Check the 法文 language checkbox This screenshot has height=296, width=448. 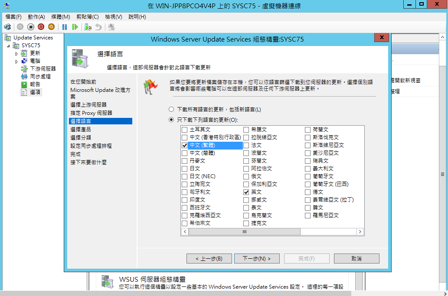click(x=246, y=145)
